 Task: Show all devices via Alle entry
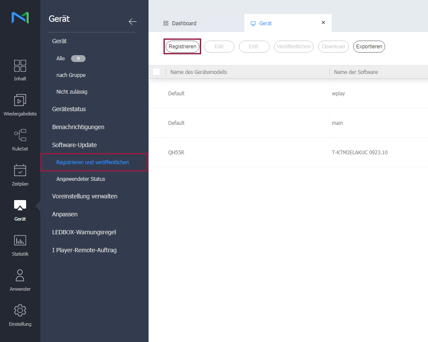tap(61, 59)
